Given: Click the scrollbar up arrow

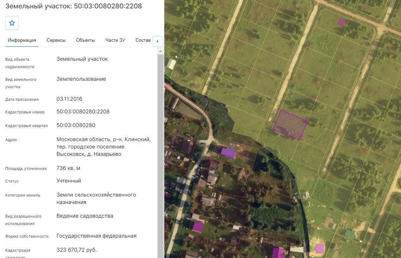Looking at the screenshot, I should pyautogui.click(x=161, y=51).
